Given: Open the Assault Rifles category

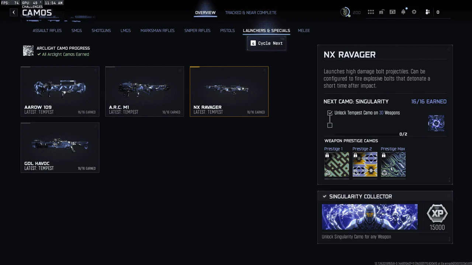Looking at the screenshot, I should 47,31.
